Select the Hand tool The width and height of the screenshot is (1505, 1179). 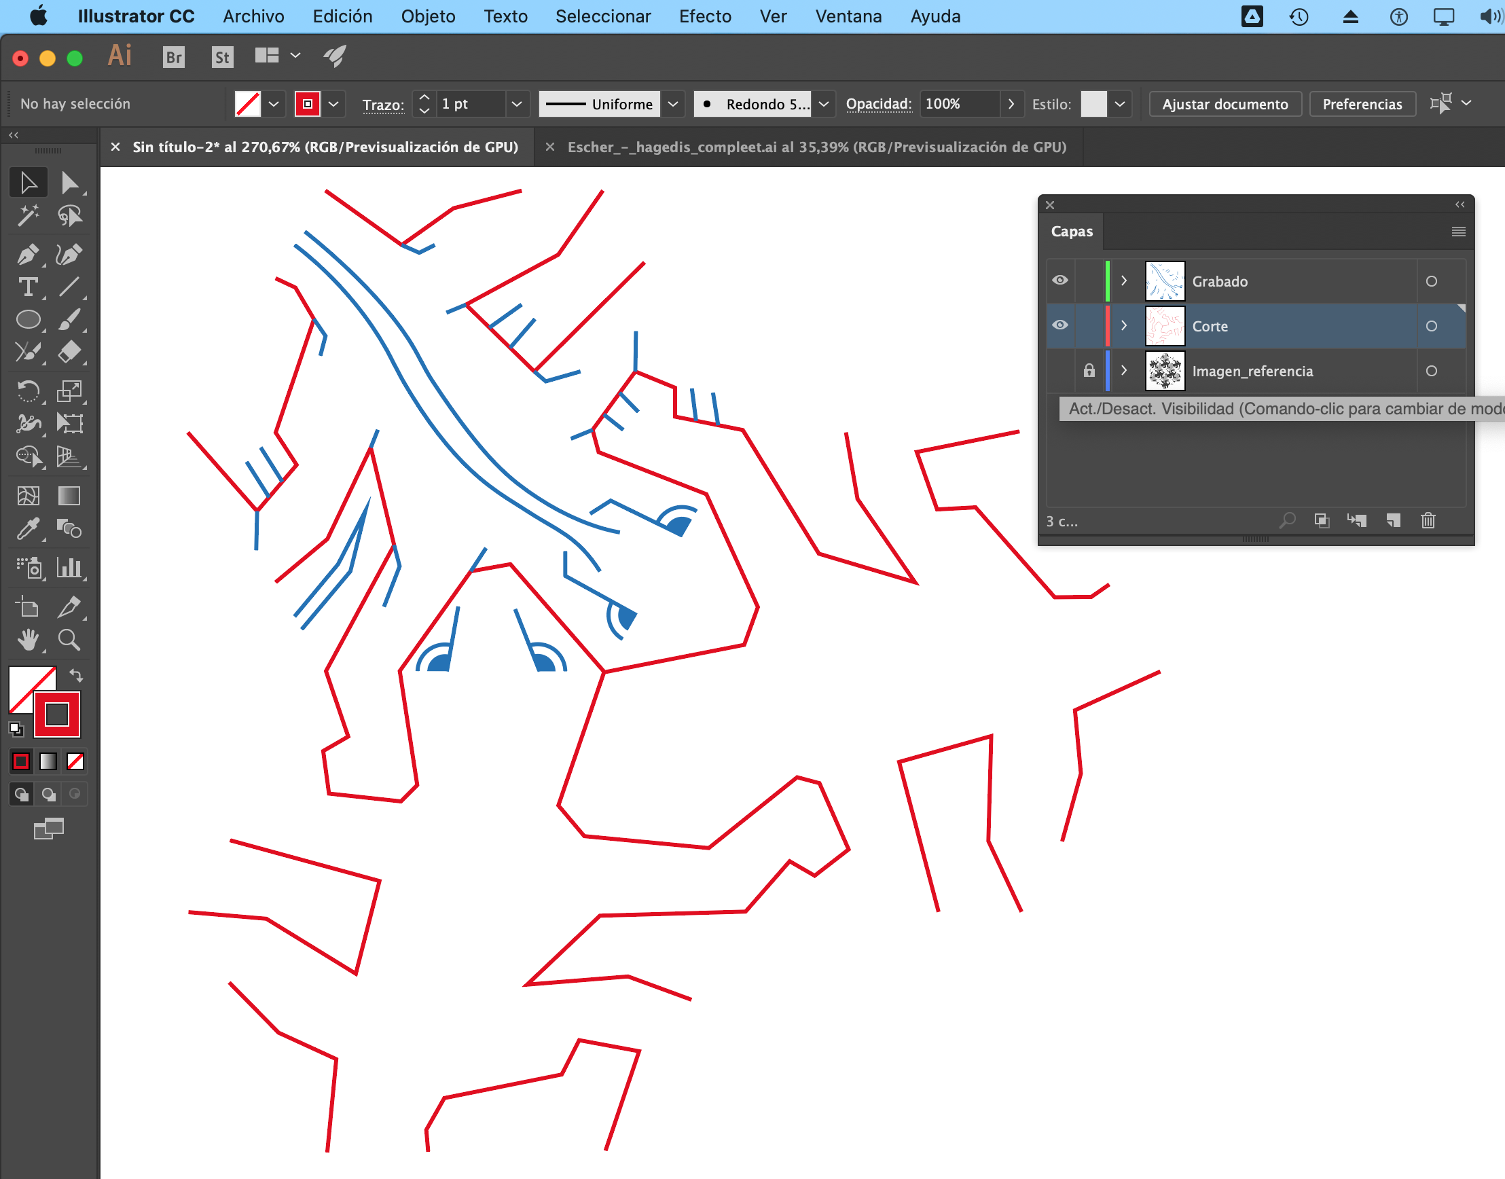tap(29, 640)
